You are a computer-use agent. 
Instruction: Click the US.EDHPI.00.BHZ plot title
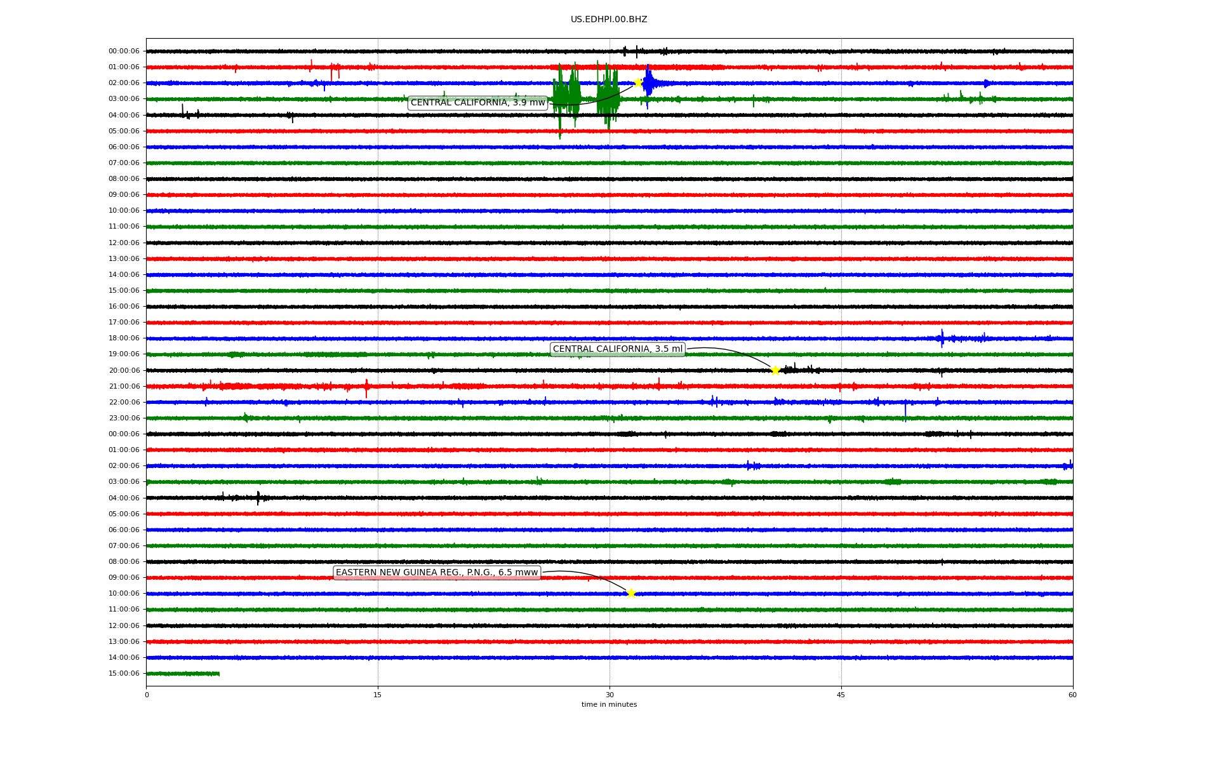(x=609, y=20)
